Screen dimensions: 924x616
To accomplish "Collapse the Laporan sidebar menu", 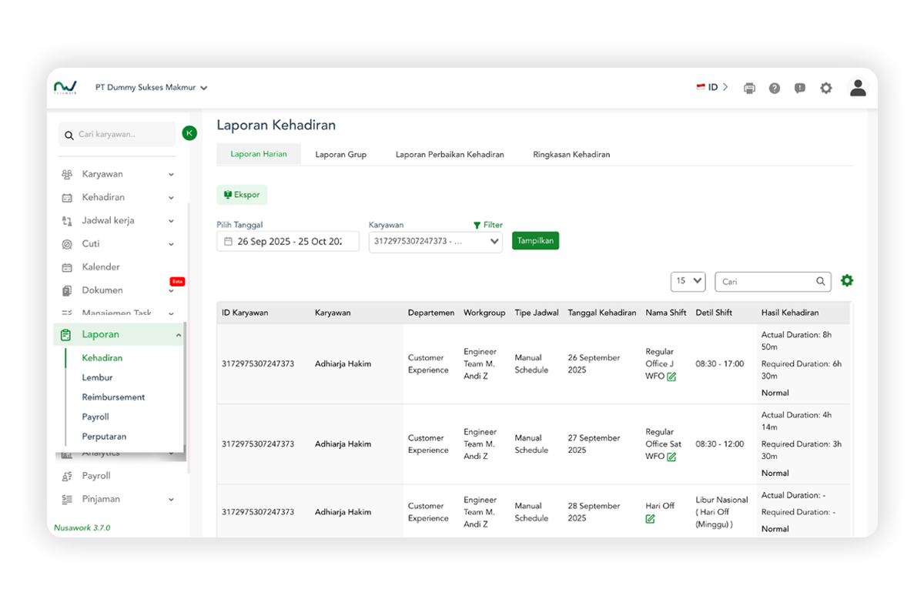I will click(179, 335).
